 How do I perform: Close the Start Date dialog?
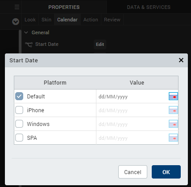[181, 60]
